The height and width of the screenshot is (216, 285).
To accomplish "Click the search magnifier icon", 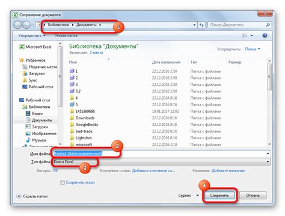I will click(268, 25).
